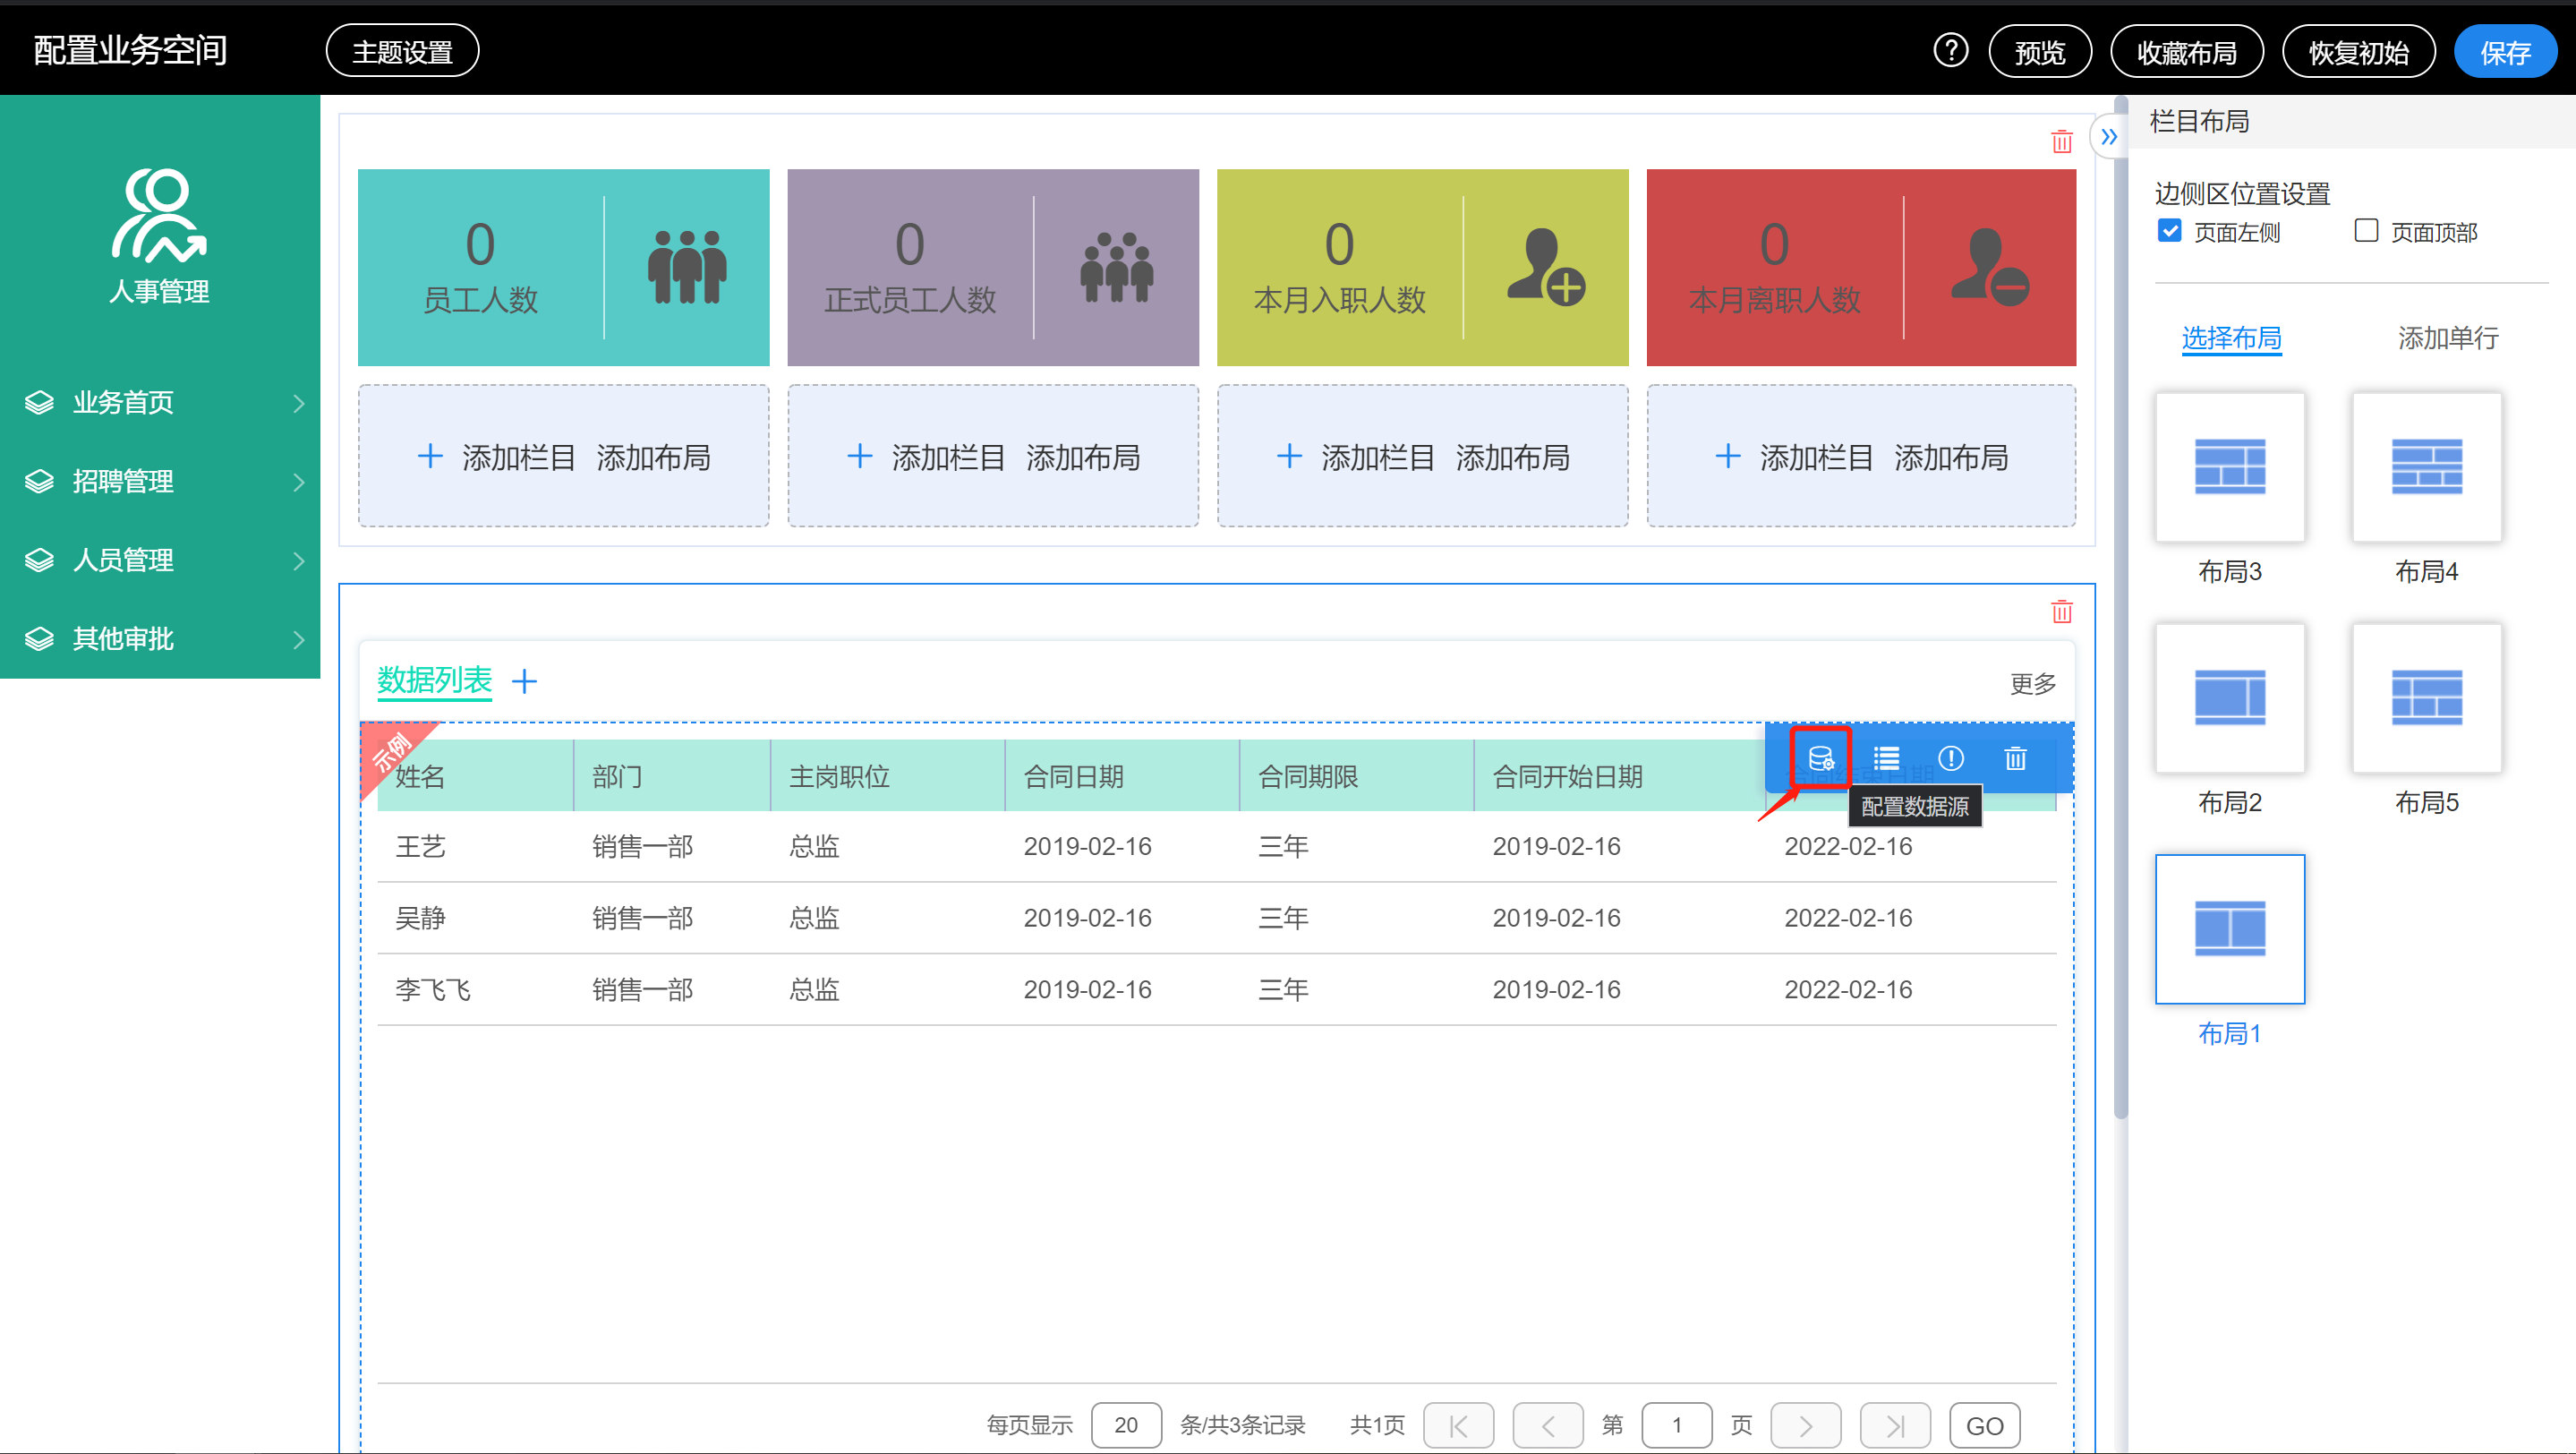
Task: Select the 布局5 thumbnail
Action: pyautogui.click(x=2426, y=697)
